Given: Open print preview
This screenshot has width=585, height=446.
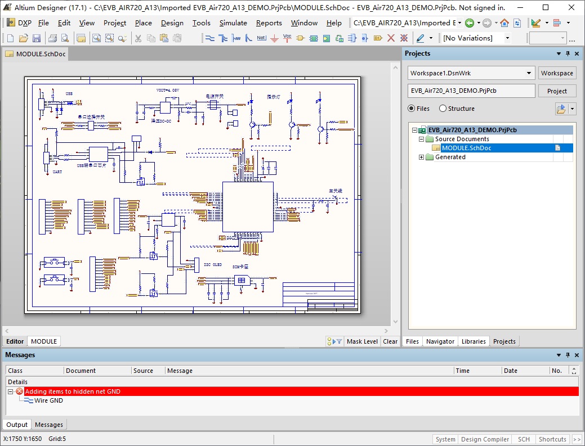Looking at the screenshot, I should click(x=65, y=38).
